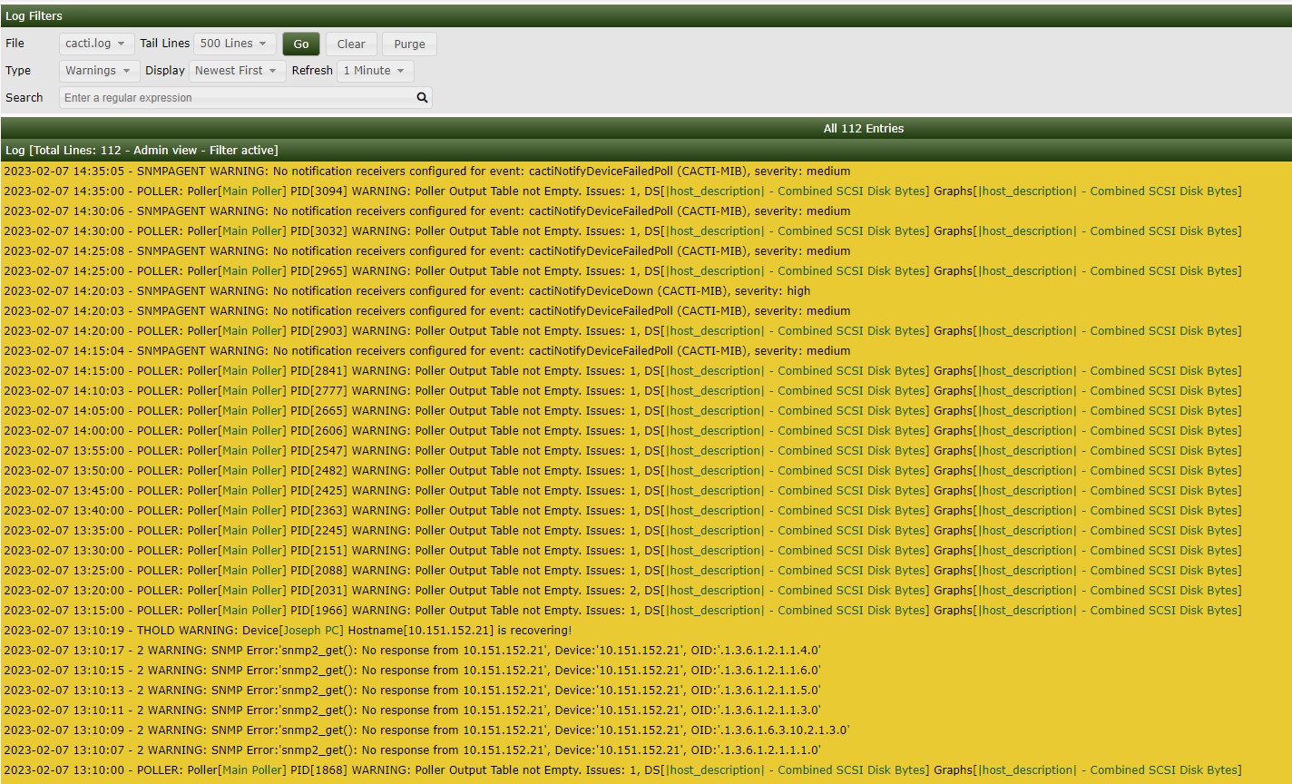Open Main Poller link in PID[2606] entry
Viewport: 1292px width, 784px height.
coord(252,431)
